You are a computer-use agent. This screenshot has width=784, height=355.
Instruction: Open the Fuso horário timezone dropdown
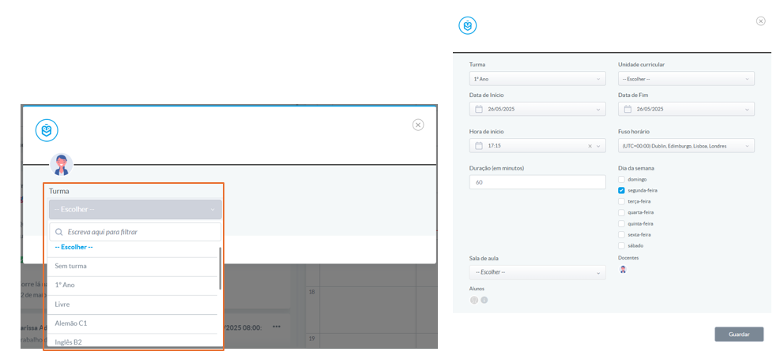coord(687,146)
